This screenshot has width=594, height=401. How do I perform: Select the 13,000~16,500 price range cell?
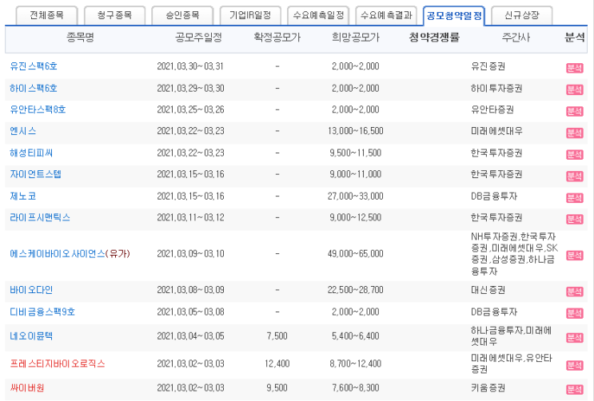(x=355, y=131)
